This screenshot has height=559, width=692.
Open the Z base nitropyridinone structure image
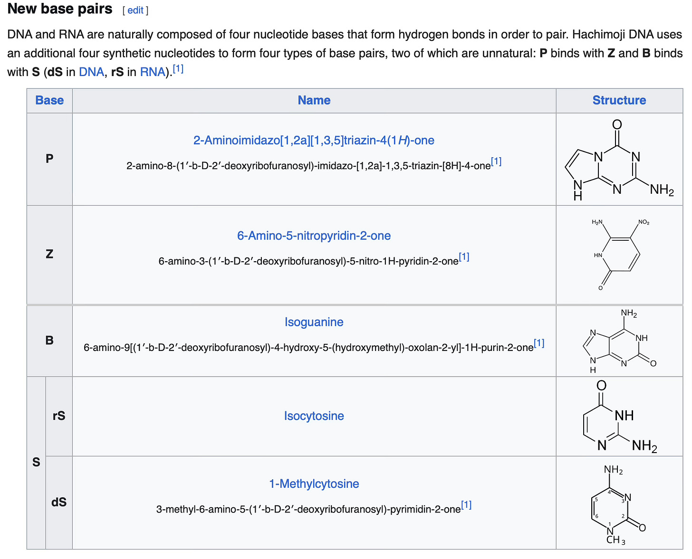coord(619,255)
